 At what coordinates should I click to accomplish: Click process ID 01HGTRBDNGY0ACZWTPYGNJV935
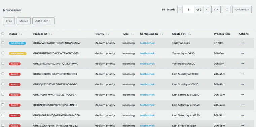click(56, 53)
